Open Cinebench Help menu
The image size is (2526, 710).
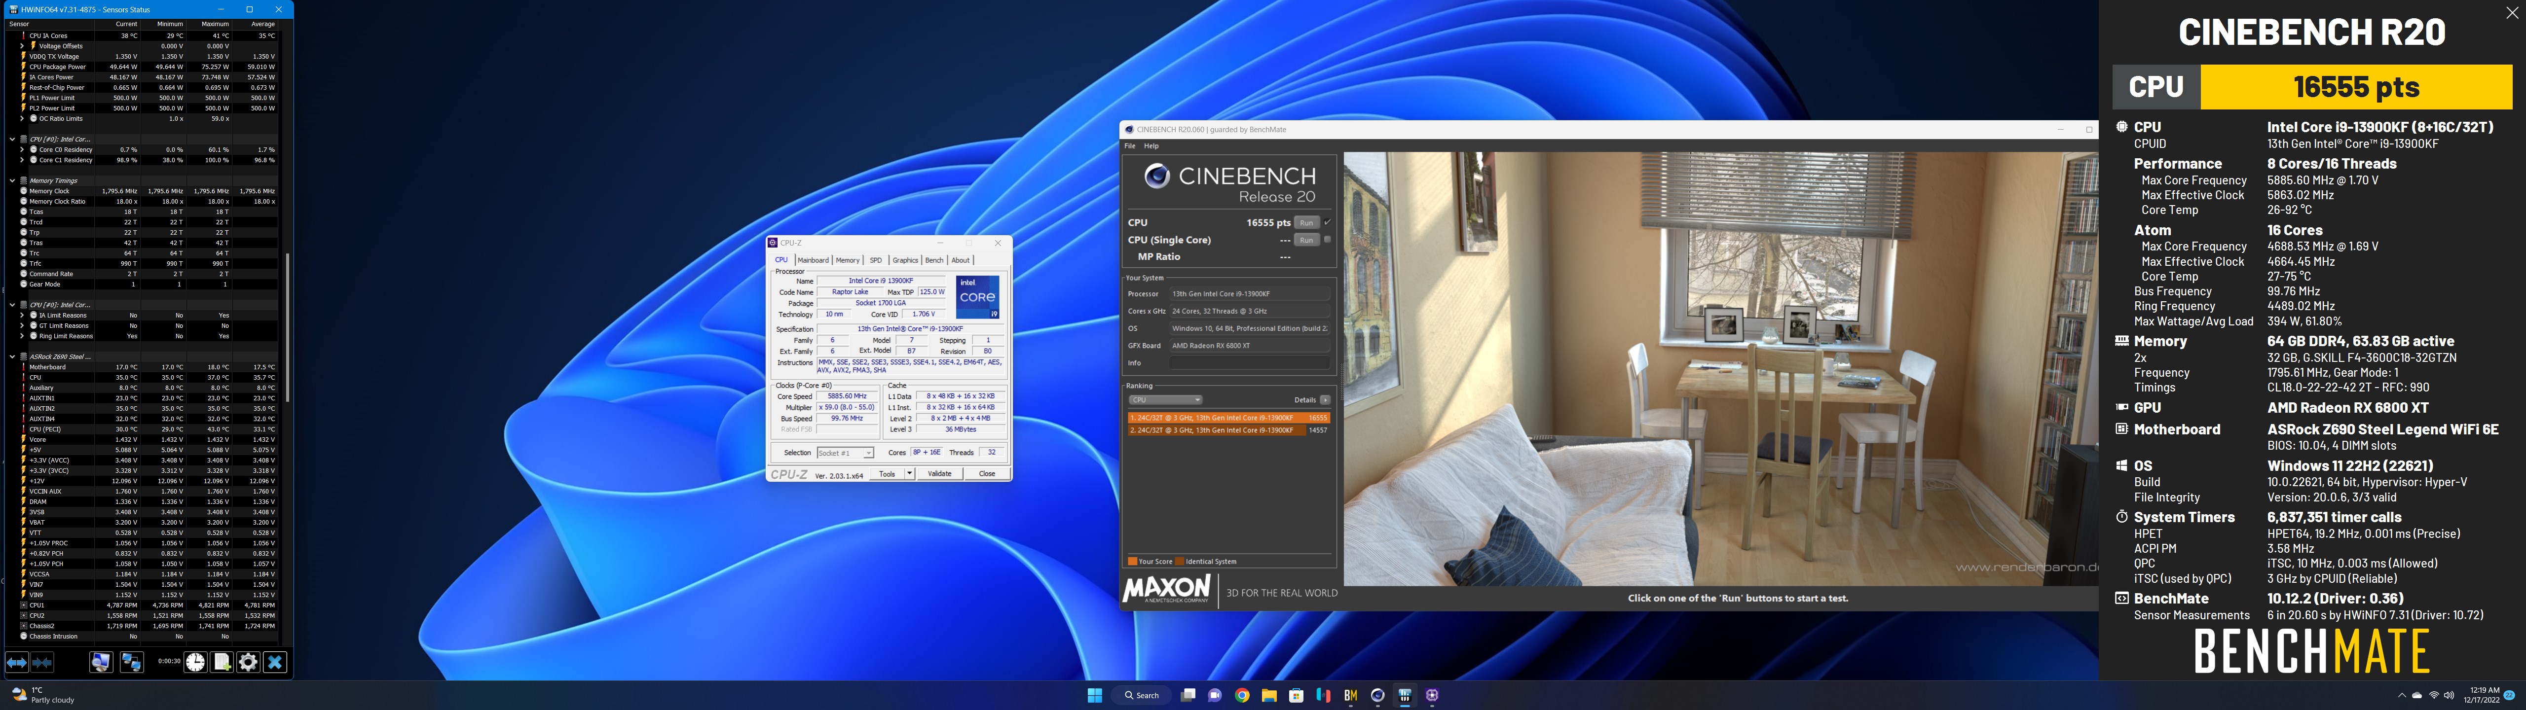tap(1151, 146)
